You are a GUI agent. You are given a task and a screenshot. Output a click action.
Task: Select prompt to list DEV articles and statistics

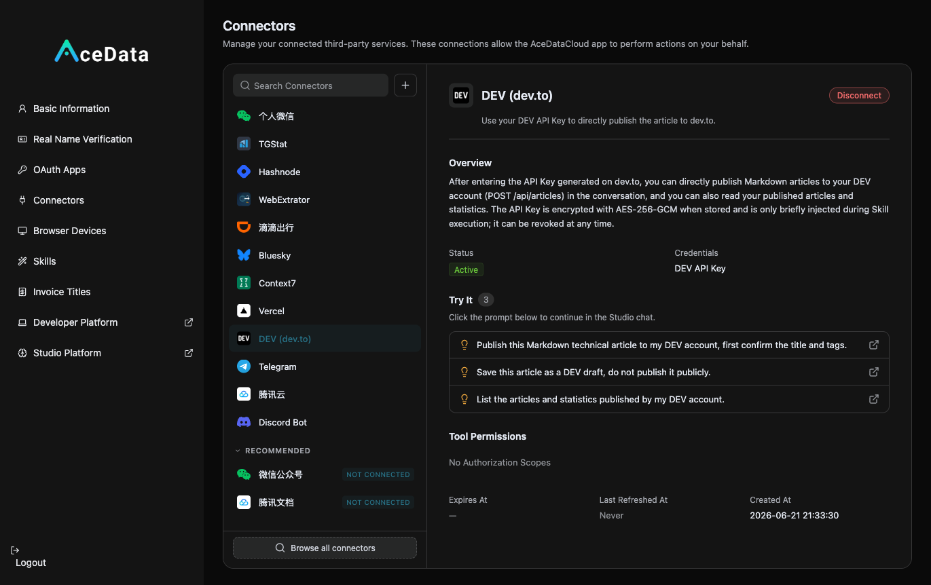pyautogui.click(x=669, y=399)
